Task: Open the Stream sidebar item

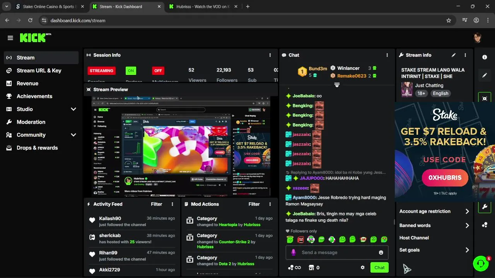Action: [x=41, y=58]
